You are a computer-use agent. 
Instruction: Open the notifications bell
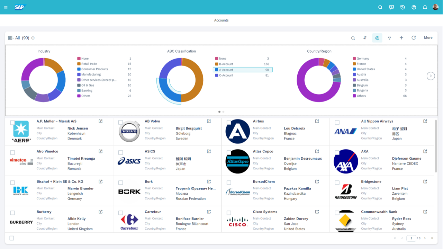coord(425,7)
